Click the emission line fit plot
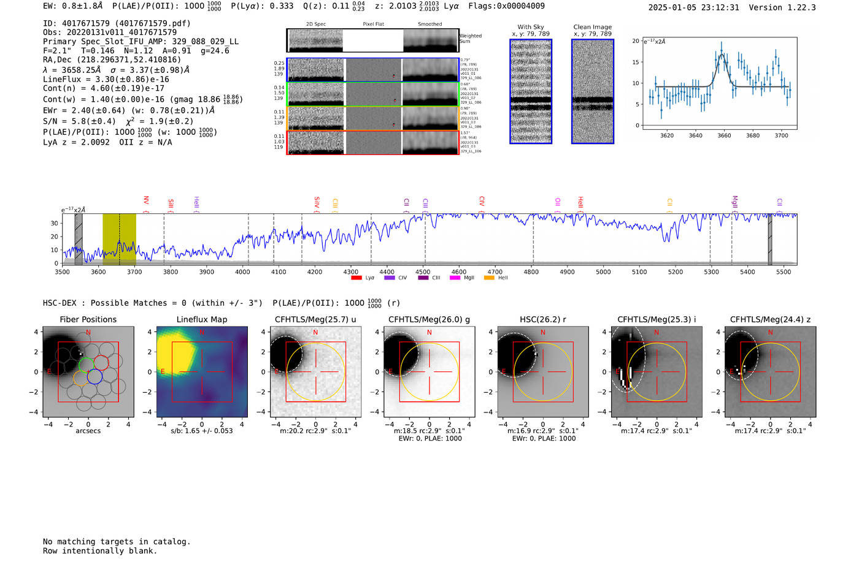Image resolution: width=859 pixels, height=584 pixels. tap(719, 83)
